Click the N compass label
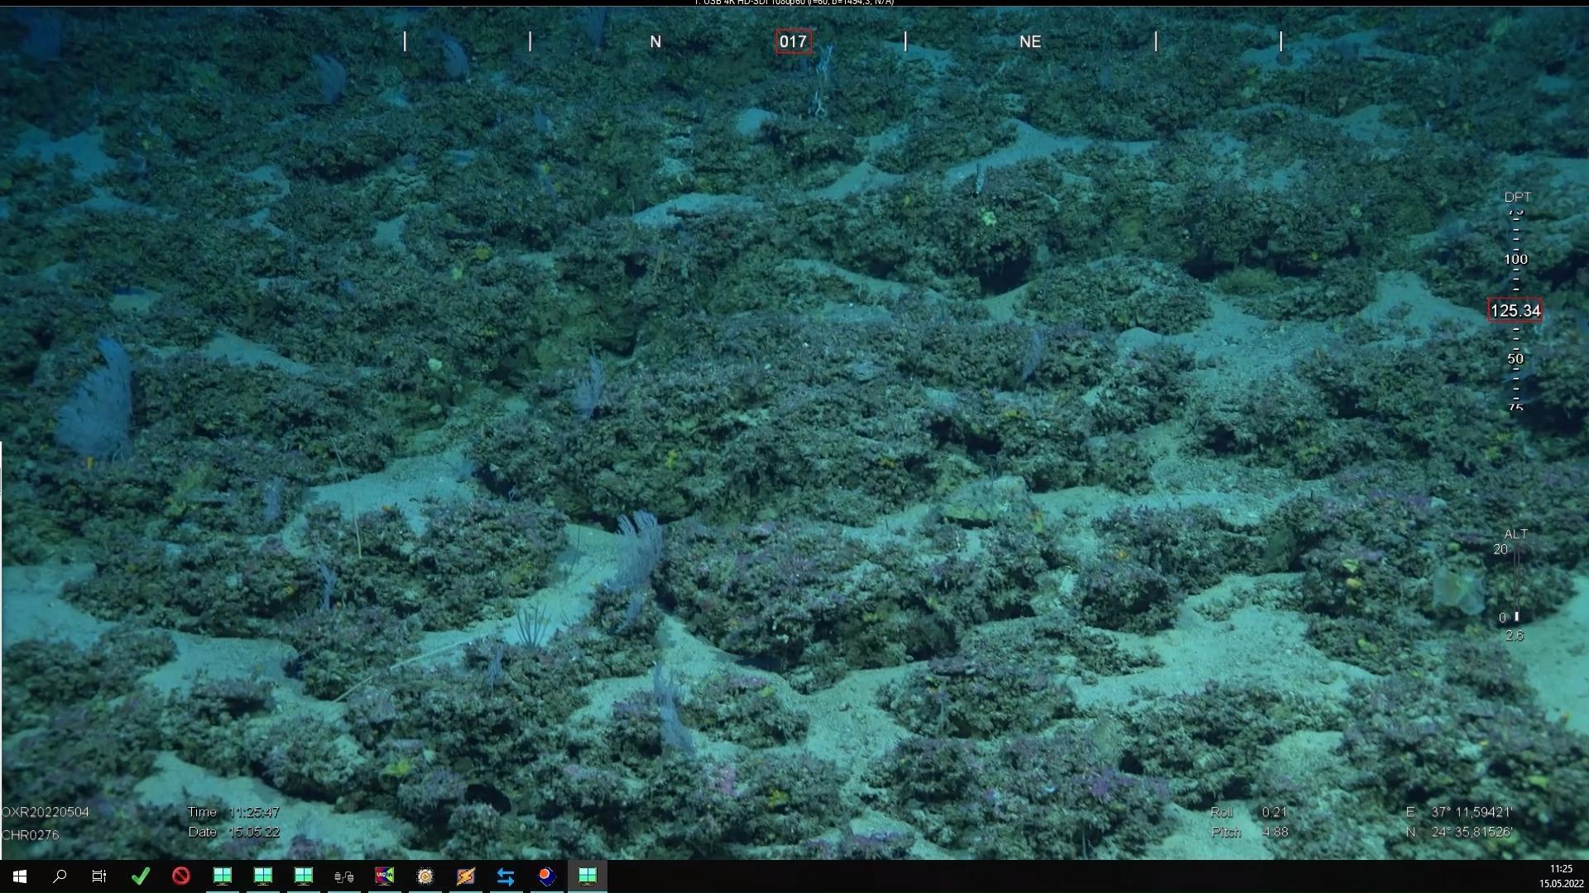The height and width of the screenshot is (893, 1589). (x=655, y=41)
